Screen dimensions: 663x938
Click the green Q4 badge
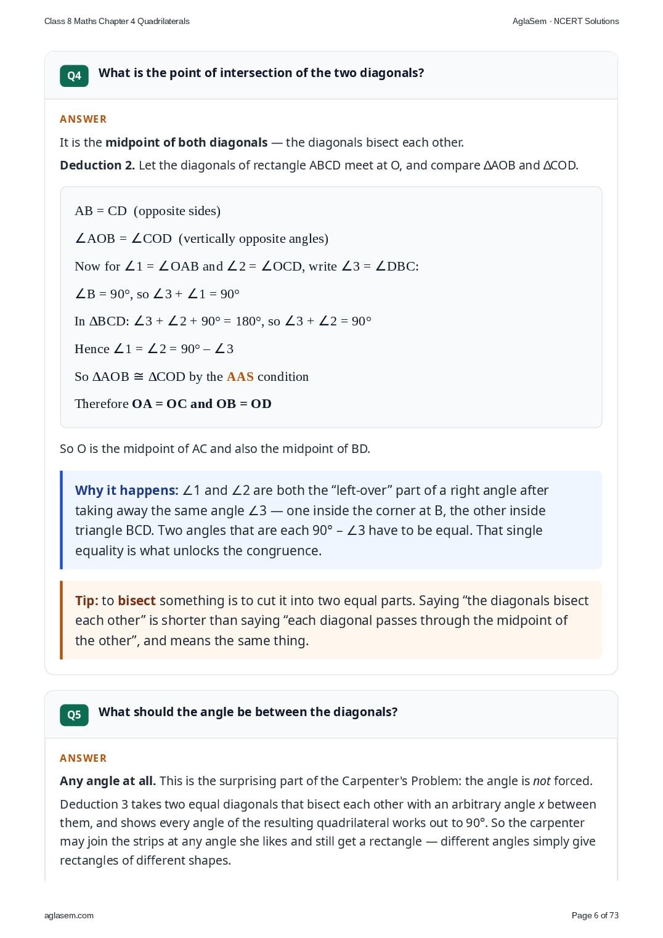[x=74, y=76]
